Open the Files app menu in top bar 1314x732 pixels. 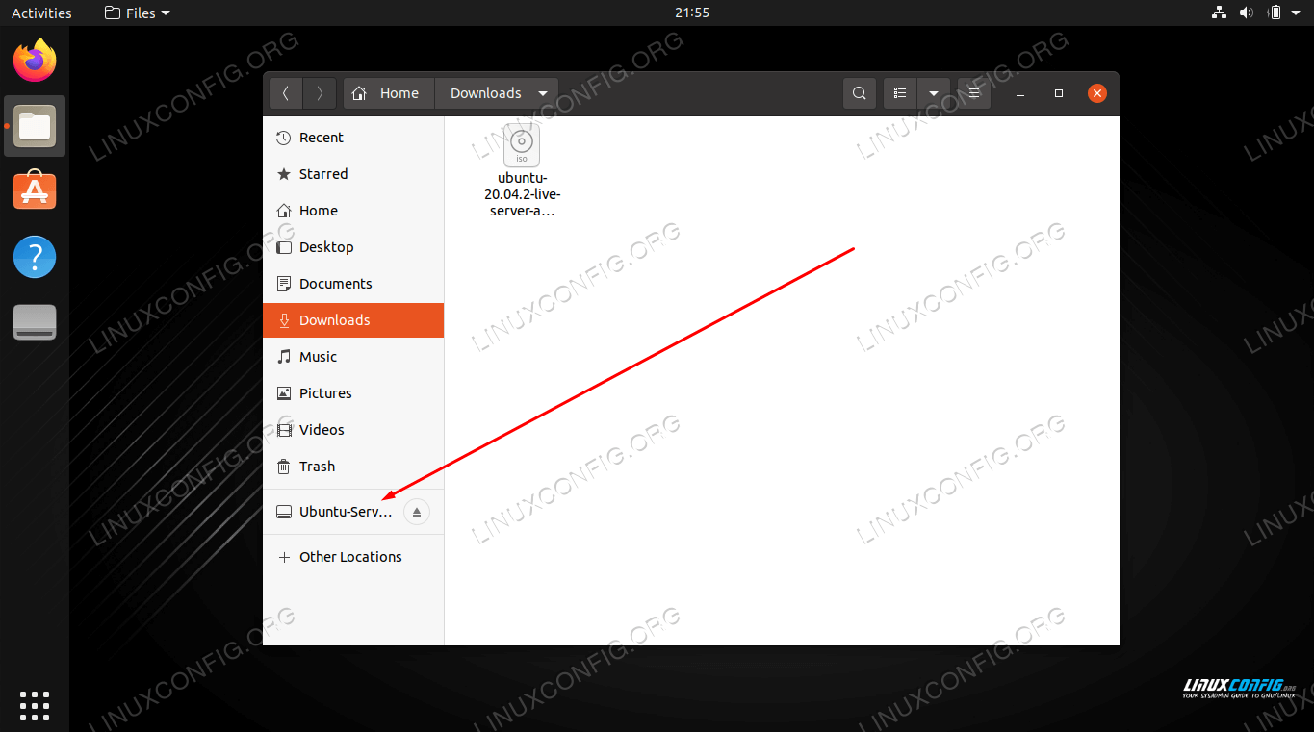click(137, 13)
